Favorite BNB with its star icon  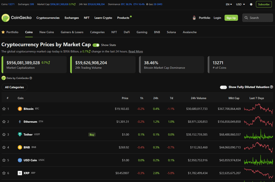point(4,147)
